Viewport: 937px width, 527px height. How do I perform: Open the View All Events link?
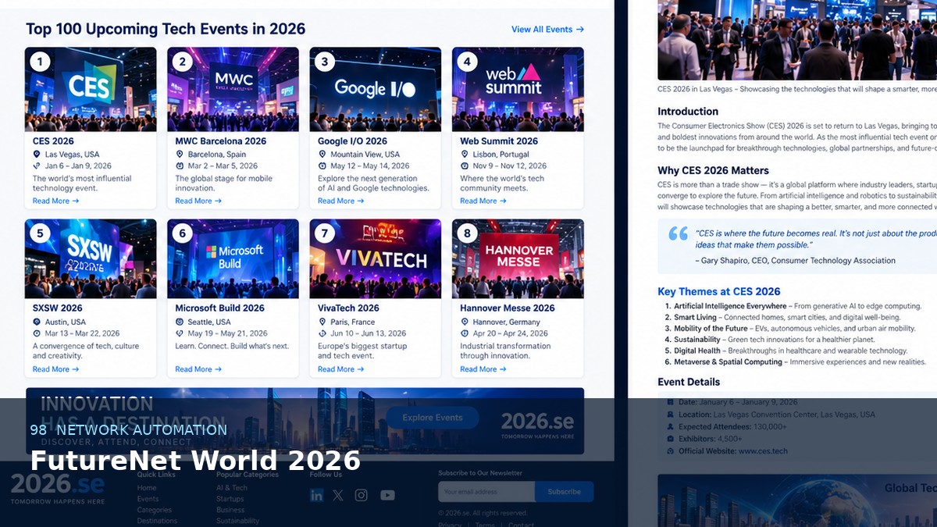tap(547, 30)
